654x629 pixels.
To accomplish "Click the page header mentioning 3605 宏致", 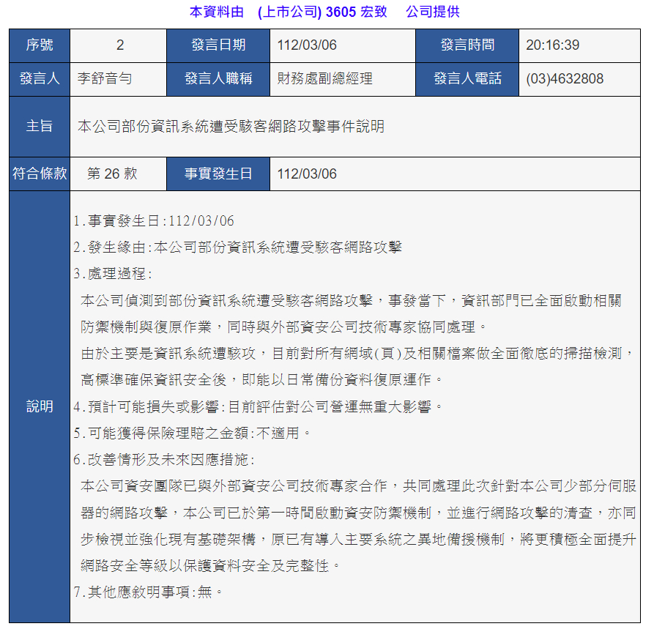I will (324, 12).
